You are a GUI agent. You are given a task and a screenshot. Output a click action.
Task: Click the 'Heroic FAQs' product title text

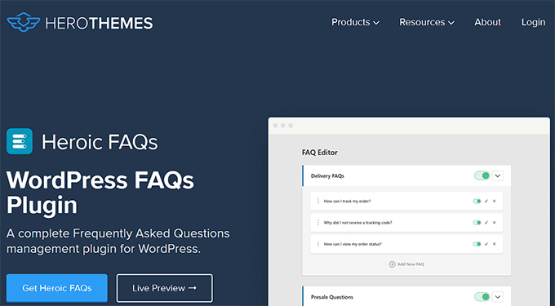[100, 142]
